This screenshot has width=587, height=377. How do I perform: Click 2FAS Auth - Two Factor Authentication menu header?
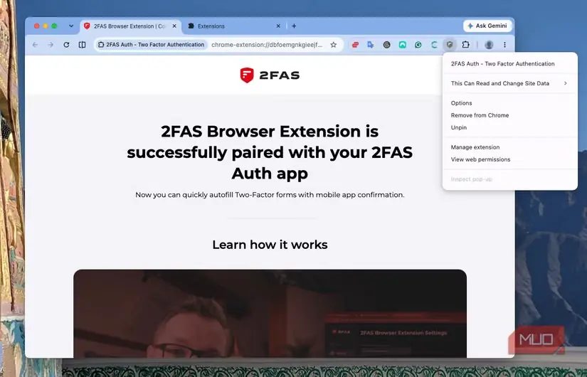coord(503,63)
